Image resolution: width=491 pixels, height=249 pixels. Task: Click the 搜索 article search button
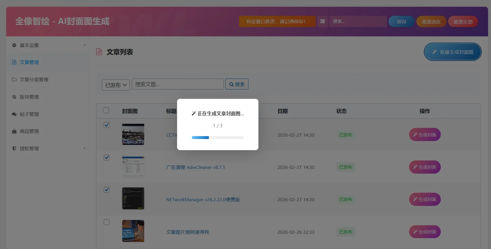tap(237, 84)
